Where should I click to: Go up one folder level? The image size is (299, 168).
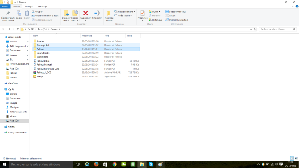click(x=18, y=29)
